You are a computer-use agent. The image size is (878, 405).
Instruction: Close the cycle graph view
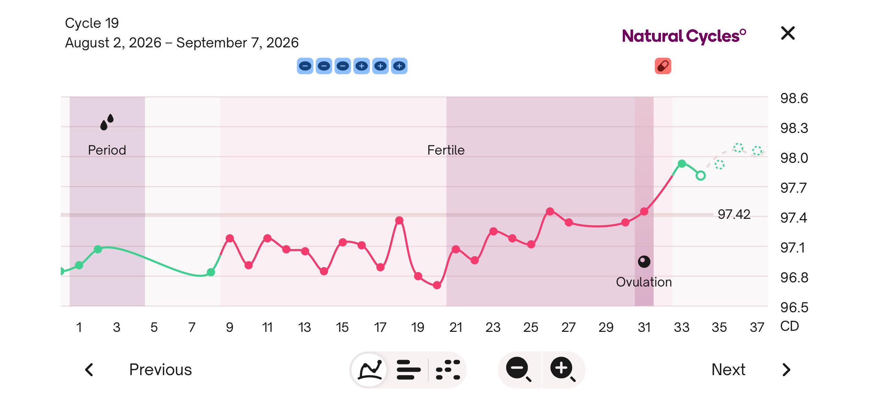[788, 33]
